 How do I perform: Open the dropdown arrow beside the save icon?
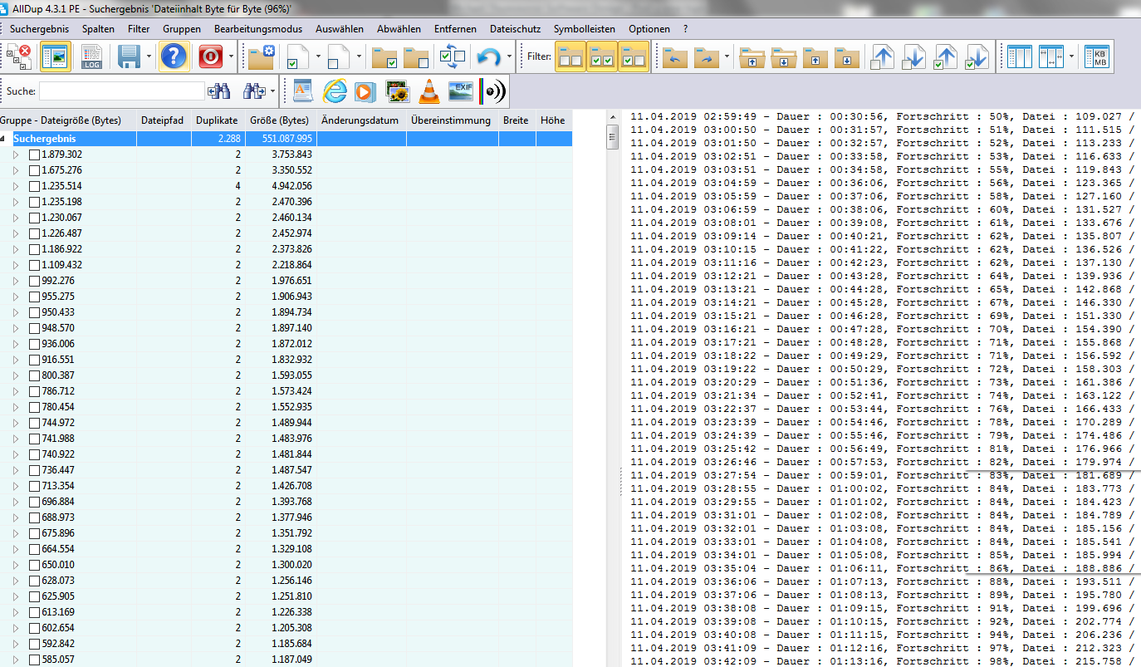click(x=149, y=57)
